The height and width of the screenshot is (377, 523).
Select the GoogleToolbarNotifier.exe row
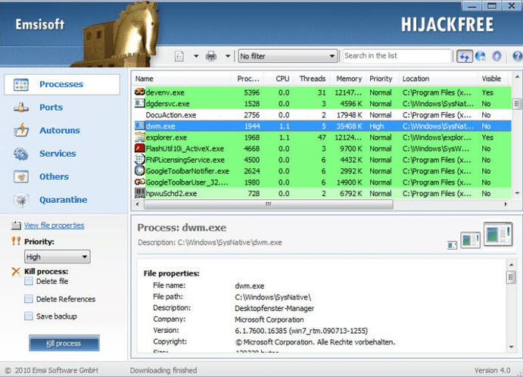coord(322,171)
